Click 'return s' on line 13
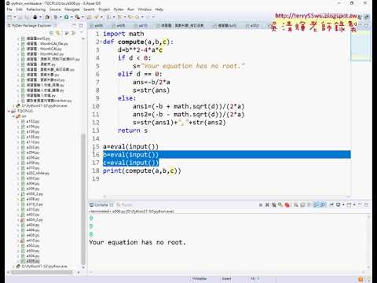 click(133, 130)
